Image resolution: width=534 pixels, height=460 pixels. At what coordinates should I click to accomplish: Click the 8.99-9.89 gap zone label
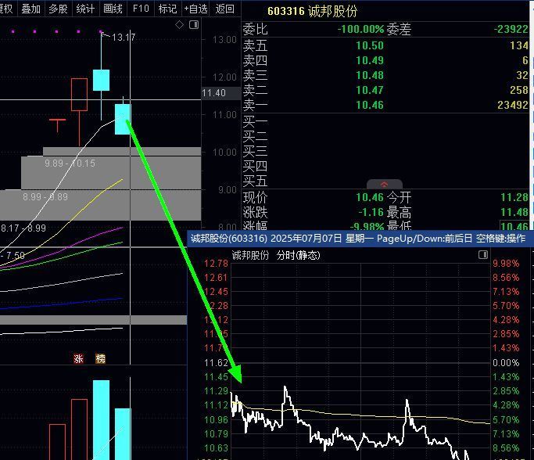point(45,197)
